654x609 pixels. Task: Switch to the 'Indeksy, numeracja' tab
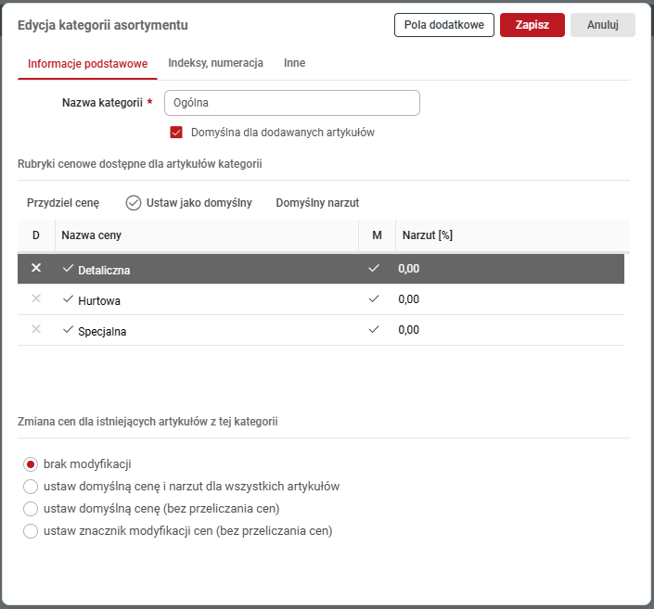pyautogui.click(x=215, y=63)
